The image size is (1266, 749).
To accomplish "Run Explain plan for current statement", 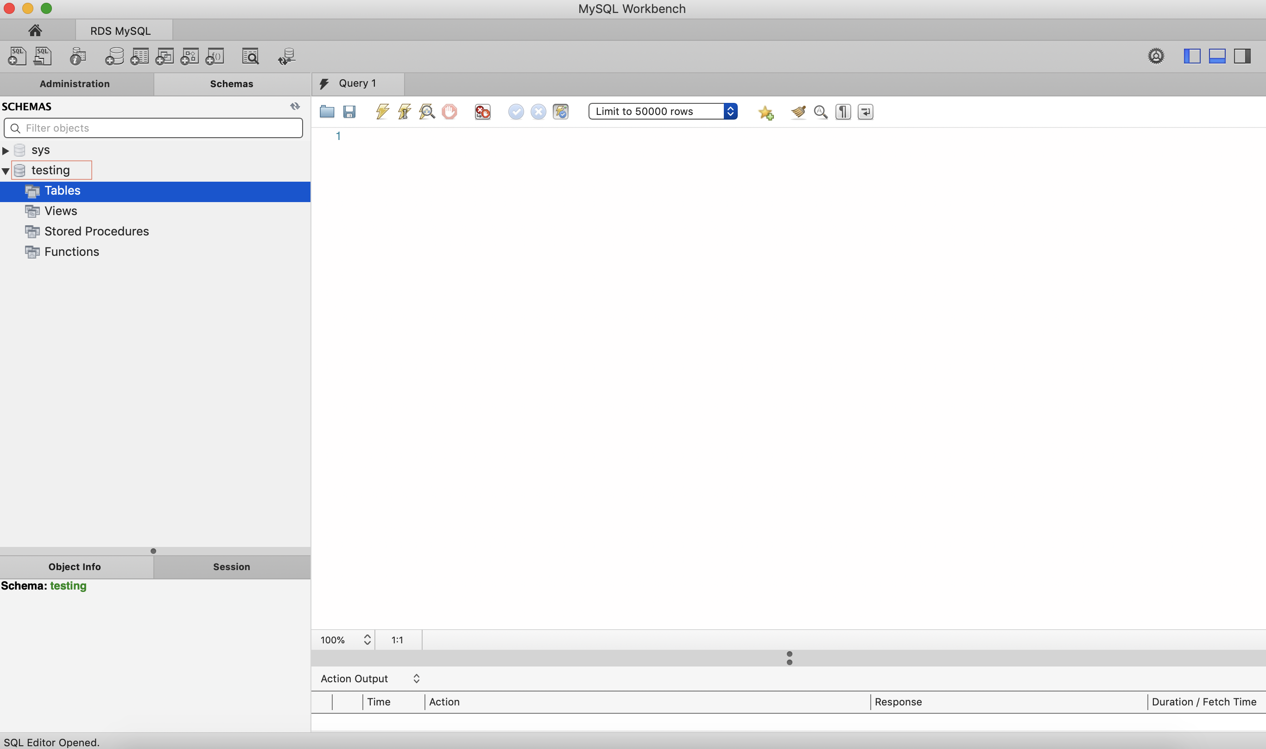I will coord(427,112).
